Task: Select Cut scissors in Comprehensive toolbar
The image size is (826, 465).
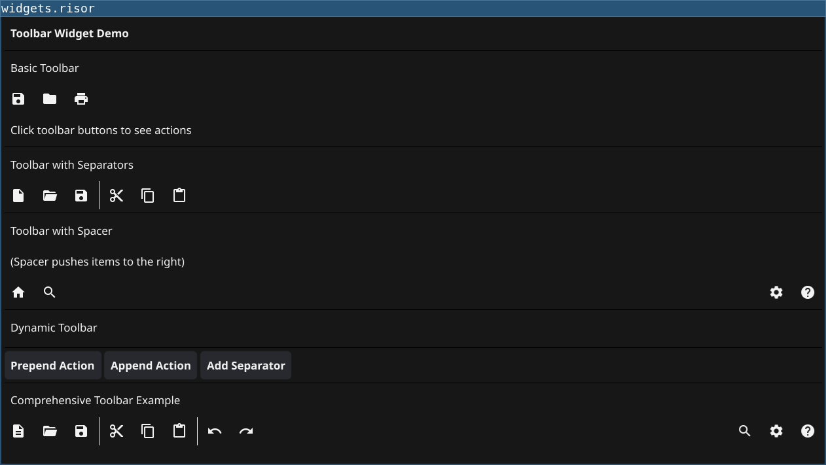Action: point(117,431)
